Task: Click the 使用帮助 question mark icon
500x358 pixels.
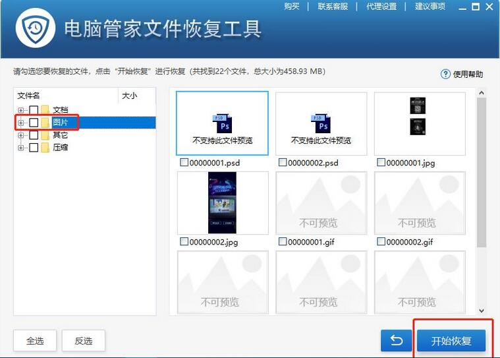Action: tap(445, 74)
